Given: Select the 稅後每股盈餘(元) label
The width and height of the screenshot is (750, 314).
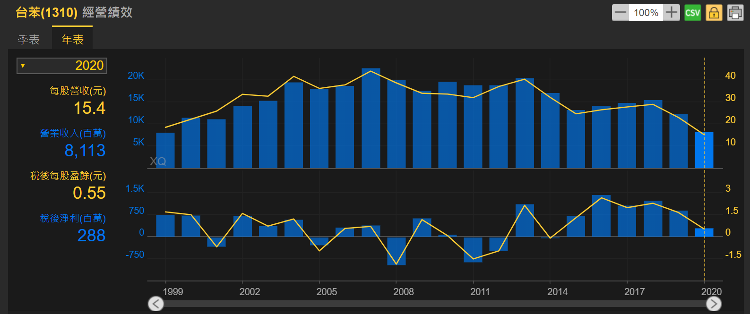Looking at the screenshot, I should coord(68,176).
